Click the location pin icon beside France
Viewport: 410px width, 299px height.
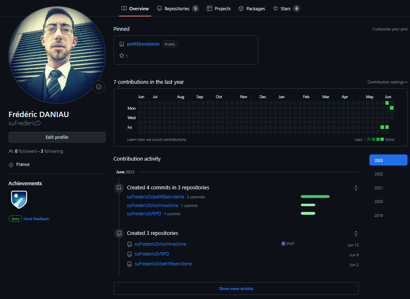click(11, 165)
